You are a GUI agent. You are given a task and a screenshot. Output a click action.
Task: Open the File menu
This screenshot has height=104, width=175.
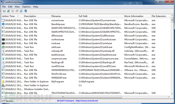tap(4, 7)
